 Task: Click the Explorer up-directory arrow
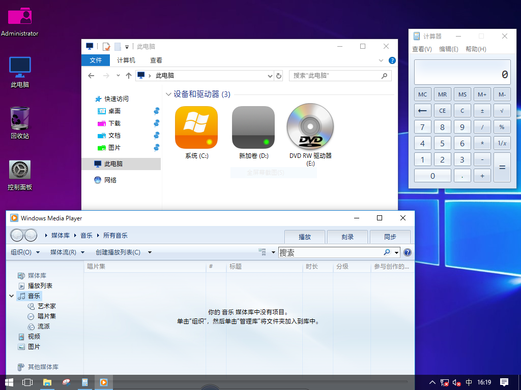tap(129, 76)
